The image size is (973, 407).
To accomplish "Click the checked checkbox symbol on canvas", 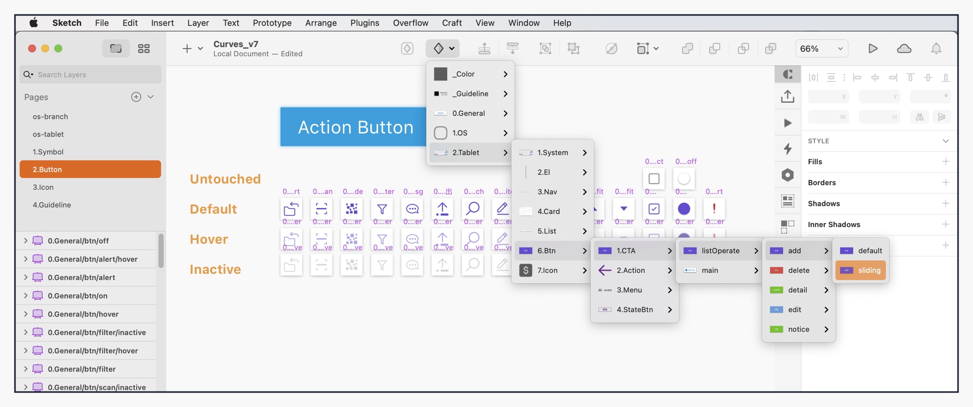I will 654,208.
